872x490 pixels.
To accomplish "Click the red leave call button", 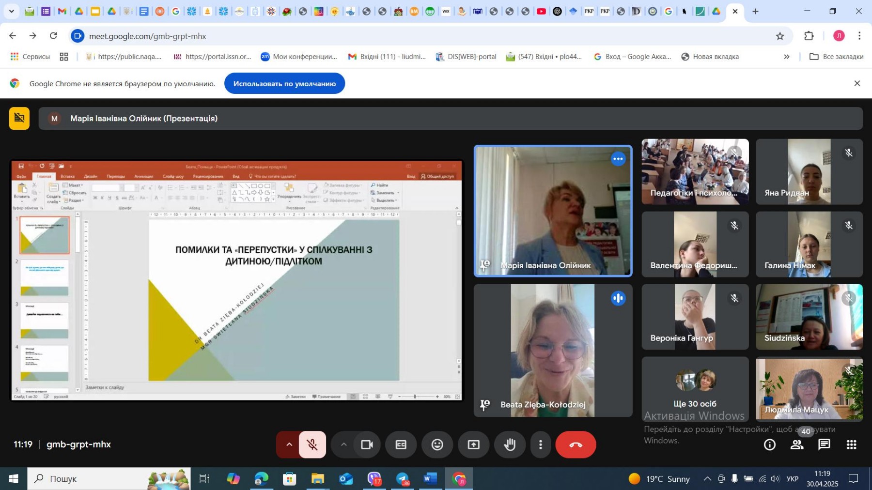I will tap(576, 444).
